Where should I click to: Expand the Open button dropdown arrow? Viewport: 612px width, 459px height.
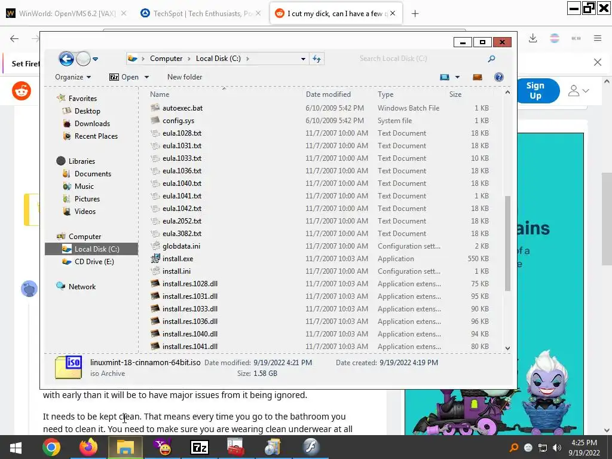[x=147, y=77]
